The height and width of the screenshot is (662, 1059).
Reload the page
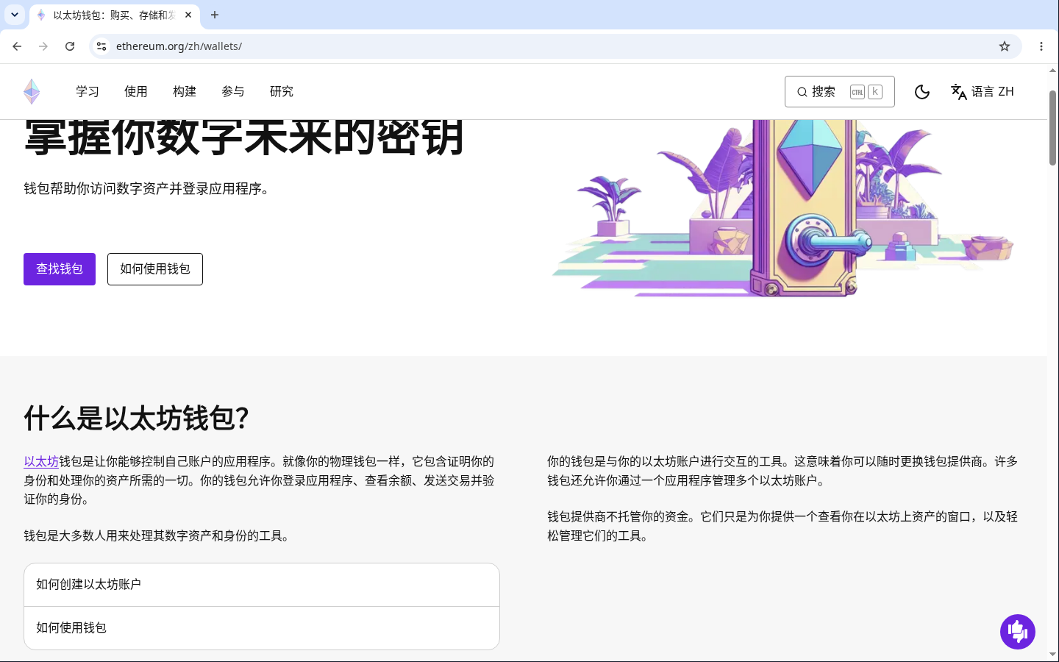tap(70, 46)
